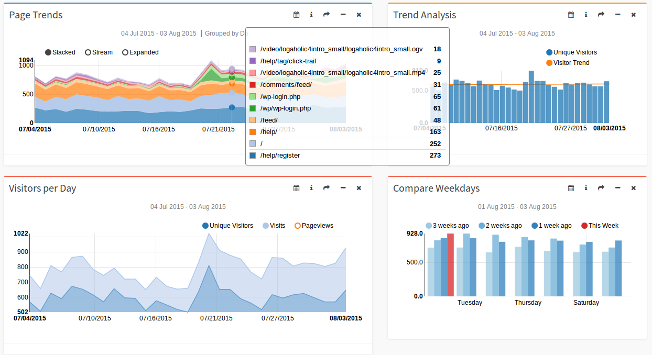
Task: Open calendar in Trend Analysis panel
Action: coord(571,15)
